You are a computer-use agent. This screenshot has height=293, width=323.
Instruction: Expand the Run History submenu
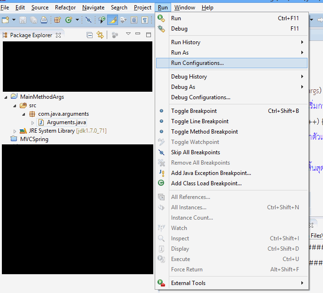[232, 42]
